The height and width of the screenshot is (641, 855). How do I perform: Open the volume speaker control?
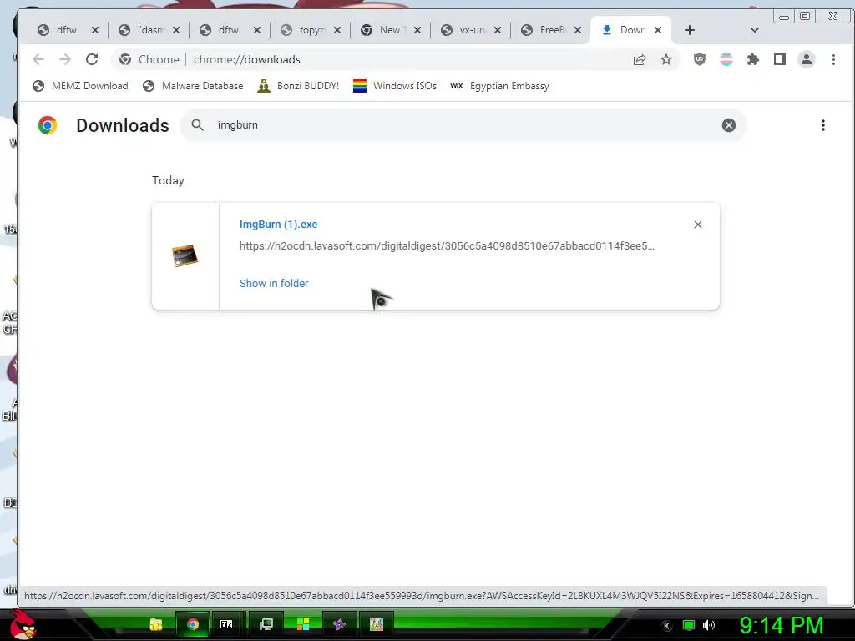709,625
